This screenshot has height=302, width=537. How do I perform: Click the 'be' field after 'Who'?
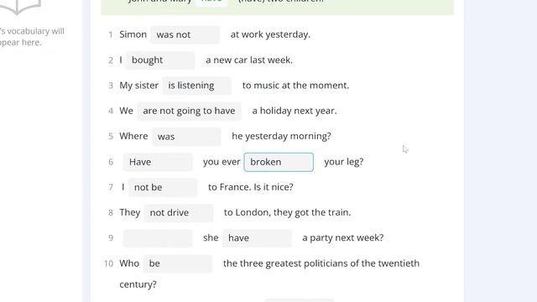(x=178, y=263)
